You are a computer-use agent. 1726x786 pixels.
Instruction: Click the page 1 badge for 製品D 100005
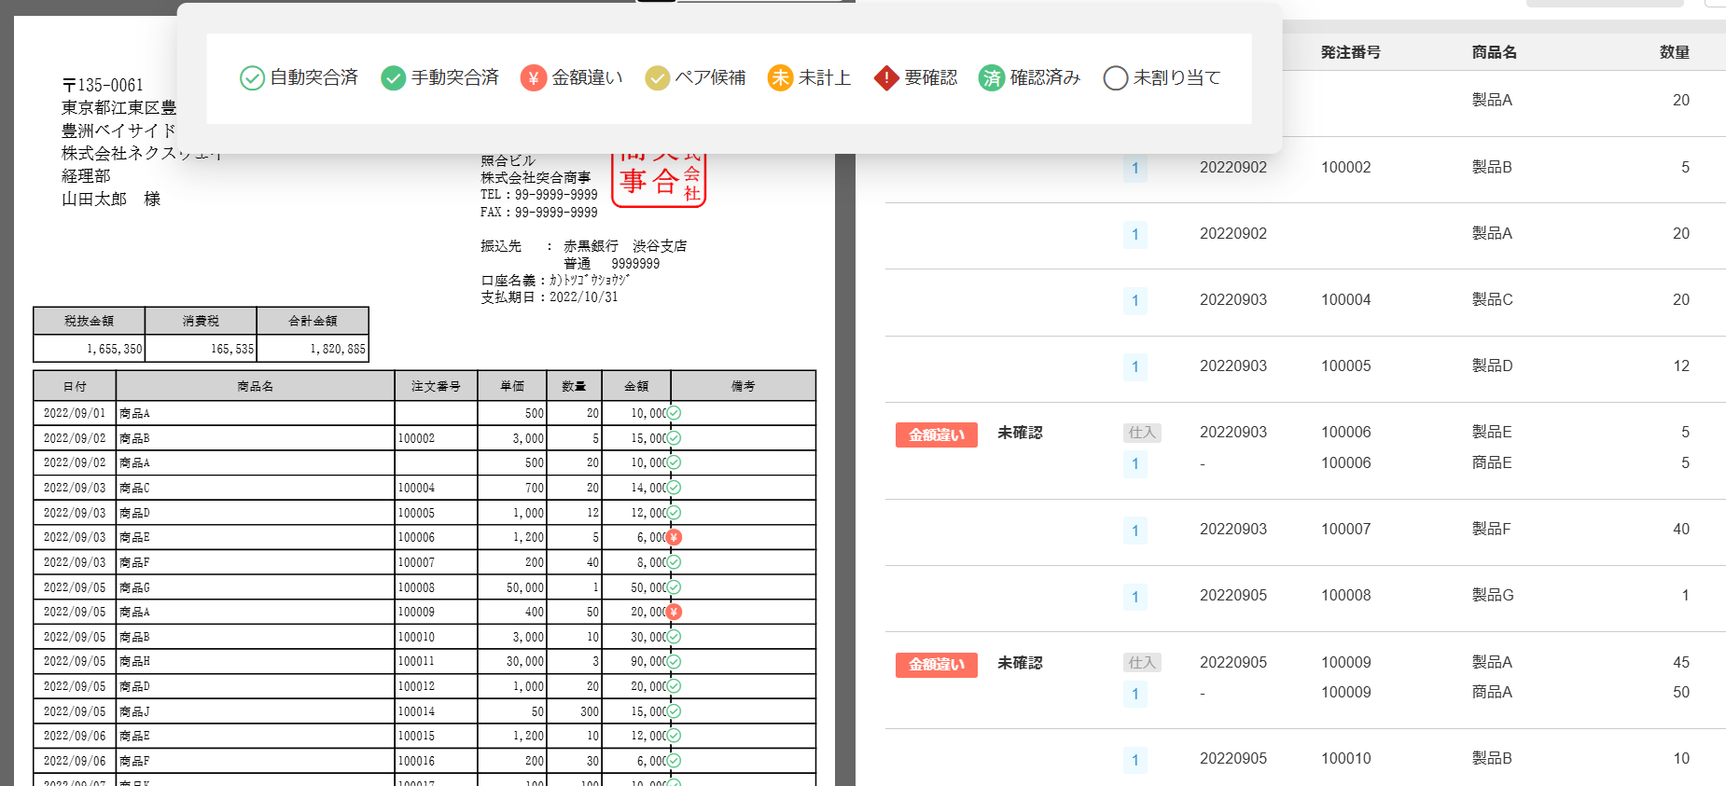[1135, 367]
